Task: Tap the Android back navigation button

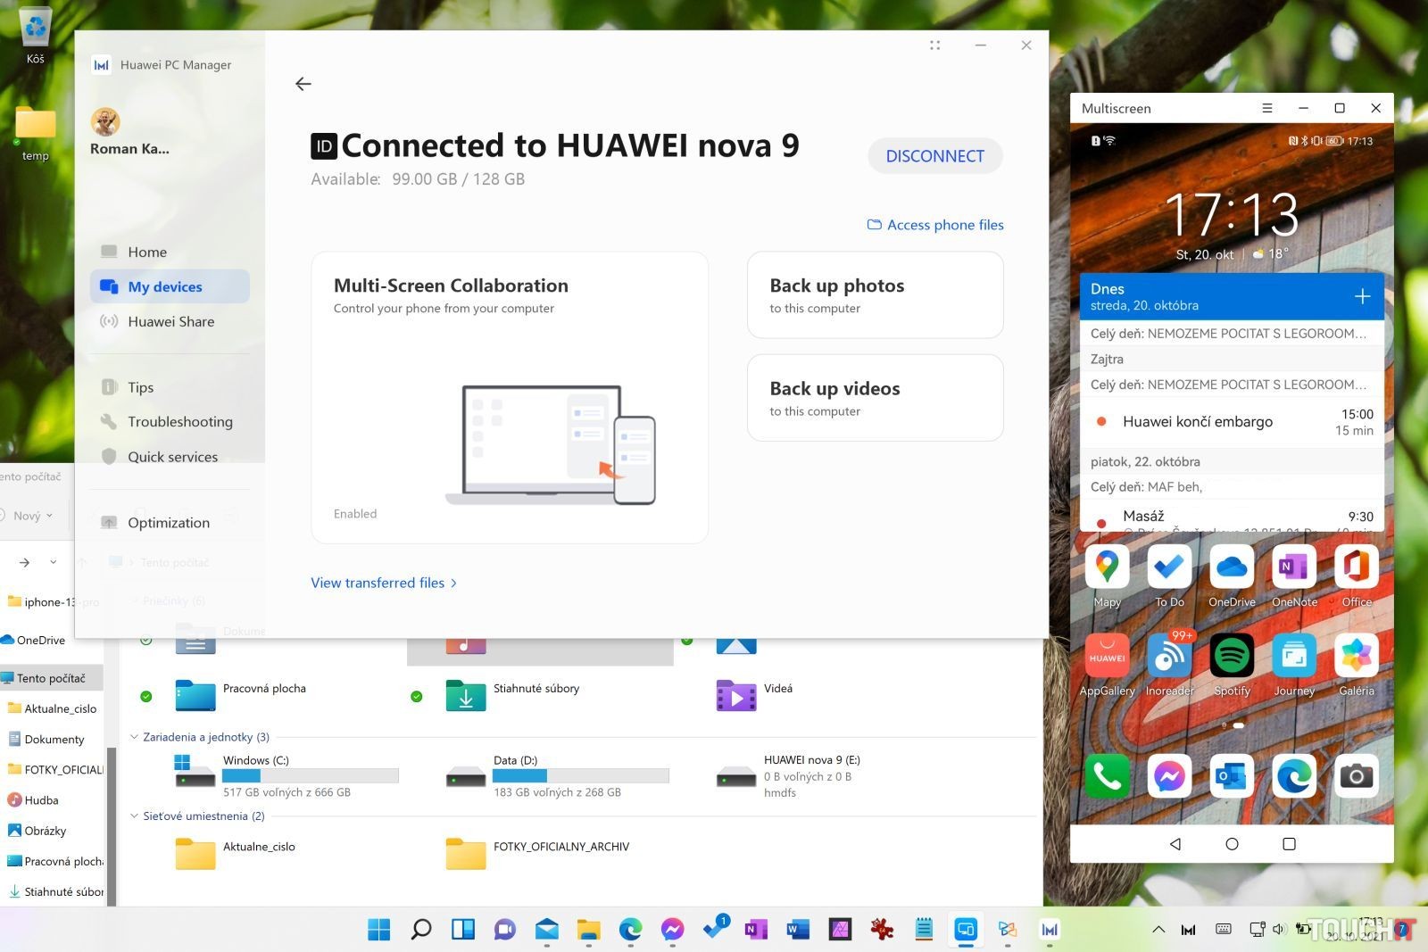Action: point(1175,844)
